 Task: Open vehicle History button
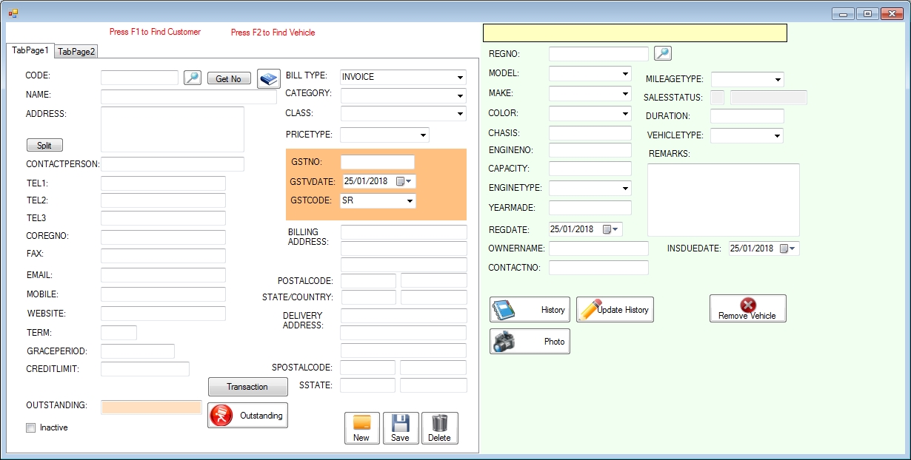530,310
